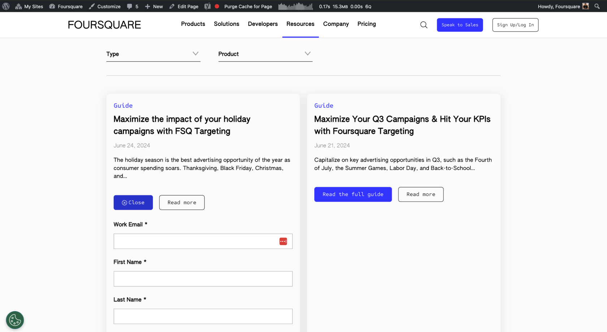Click the June 24, 2024 date text
The image size is (607, 332).
pyautogui.click(x=132, y=145)
